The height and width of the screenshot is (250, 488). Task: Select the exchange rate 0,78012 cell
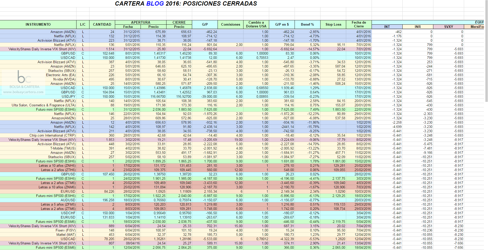tap(256, 239)
